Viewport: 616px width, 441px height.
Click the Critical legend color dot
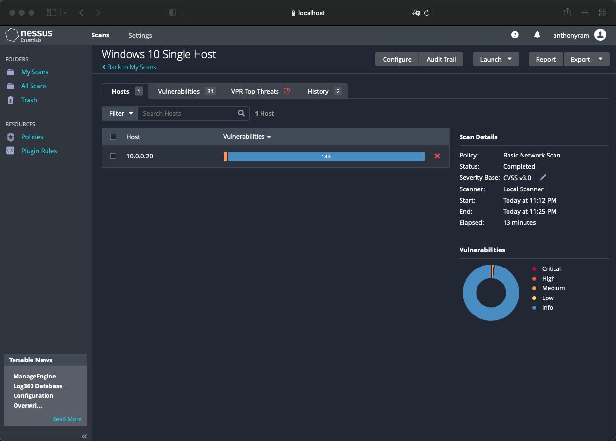tap(534, 269)
